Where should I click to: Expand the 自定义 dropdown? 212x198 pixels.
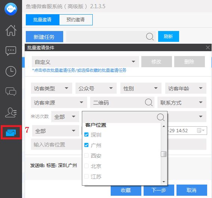[86, 62]
